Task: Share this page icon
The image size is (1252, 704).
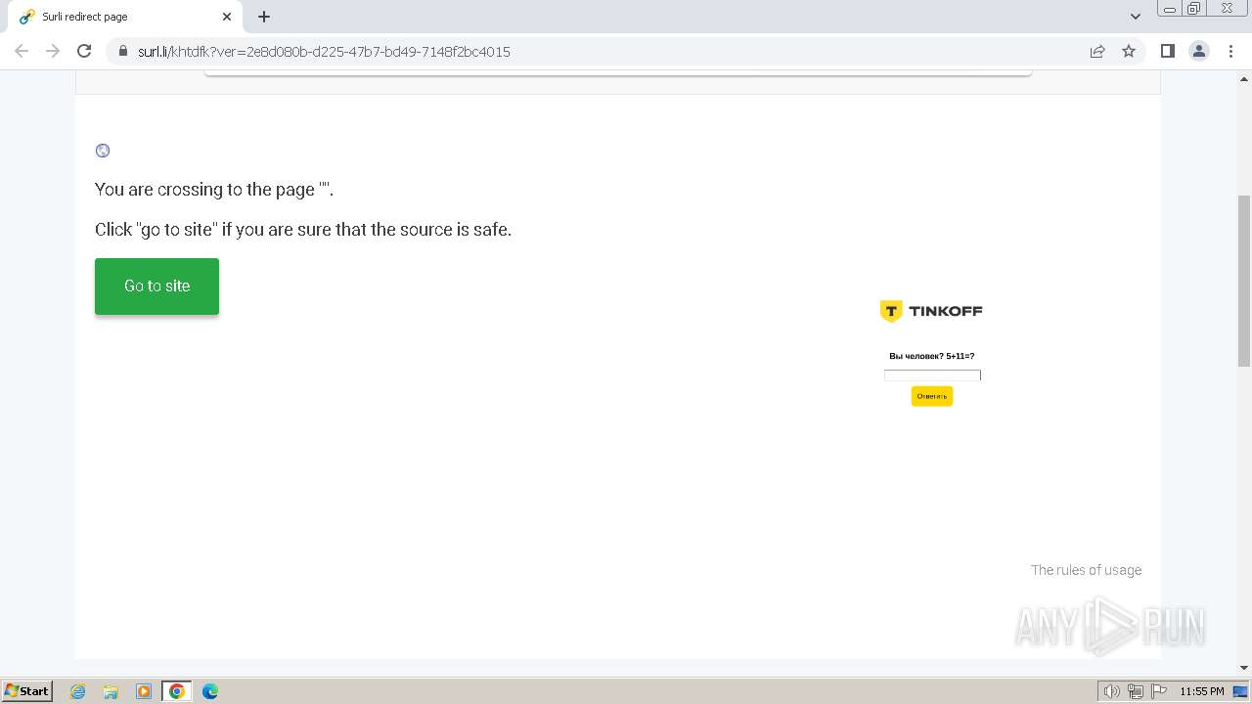Action: point(1097,51)
